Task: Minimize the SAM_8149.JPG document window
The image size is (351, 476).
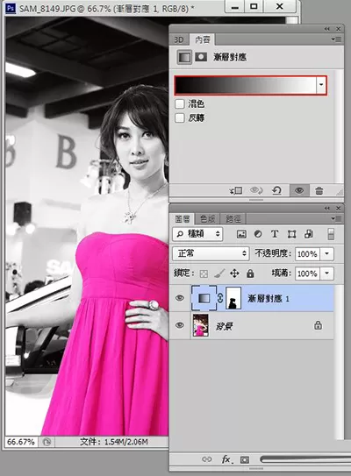Action: (x=234, y=6)
